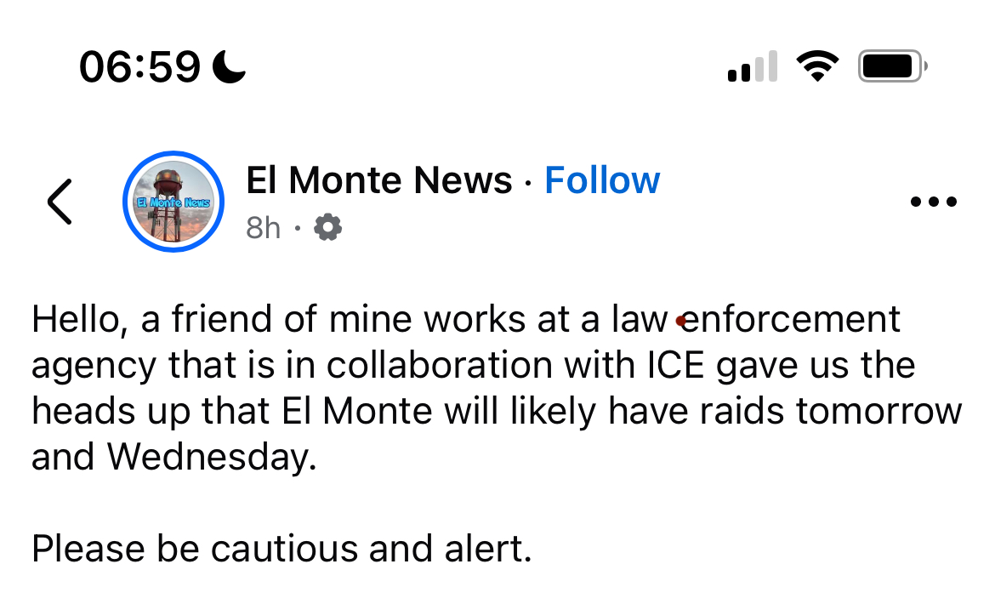Click the 8h post timestamp
The image size is (995, 604).
263,228
